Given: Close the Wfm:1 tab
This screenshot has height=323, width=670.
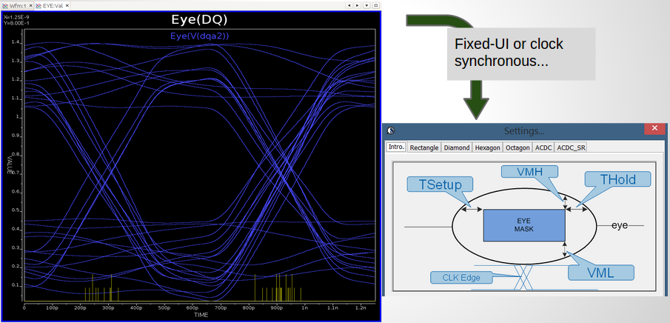Looking at the screenshot, I should (x=30, y=5).
